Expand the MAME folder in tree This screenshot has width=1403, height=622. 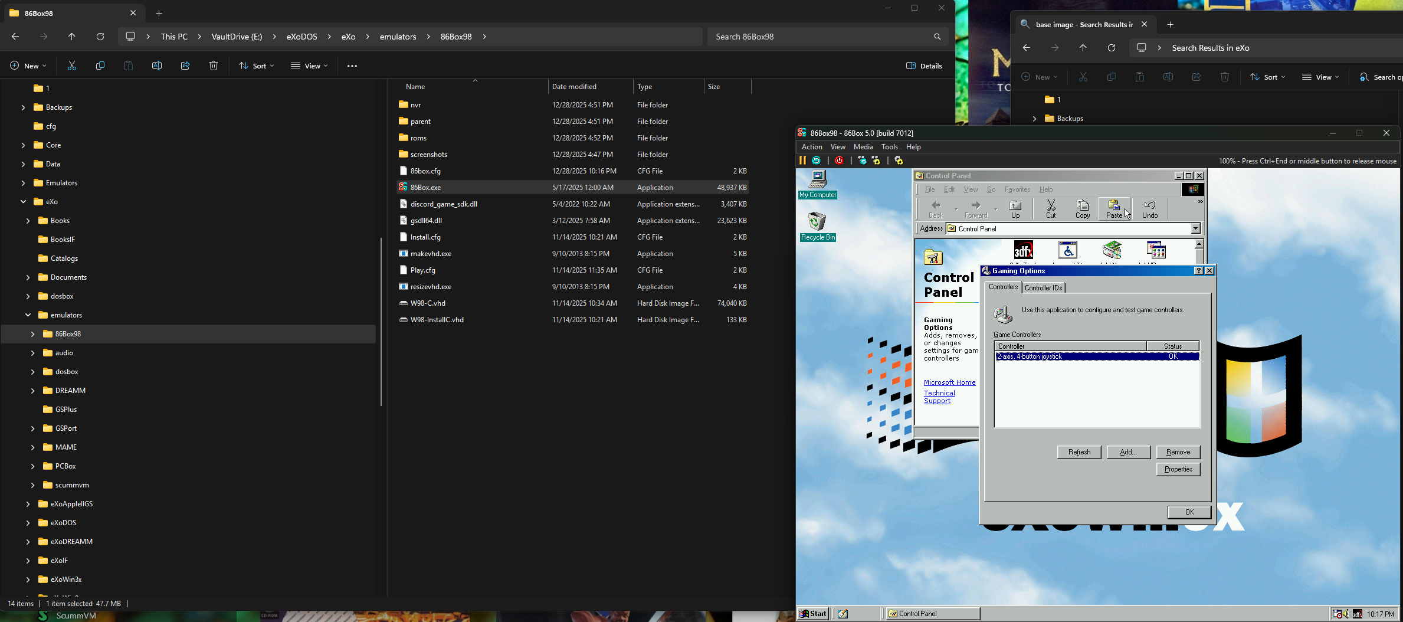click(33, 447)
